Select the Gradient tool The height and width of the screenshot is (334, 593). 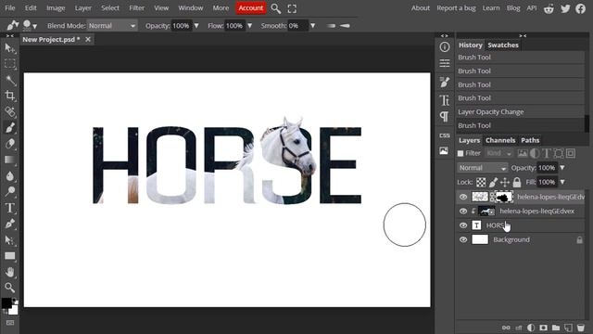click(x=10, y=160)
